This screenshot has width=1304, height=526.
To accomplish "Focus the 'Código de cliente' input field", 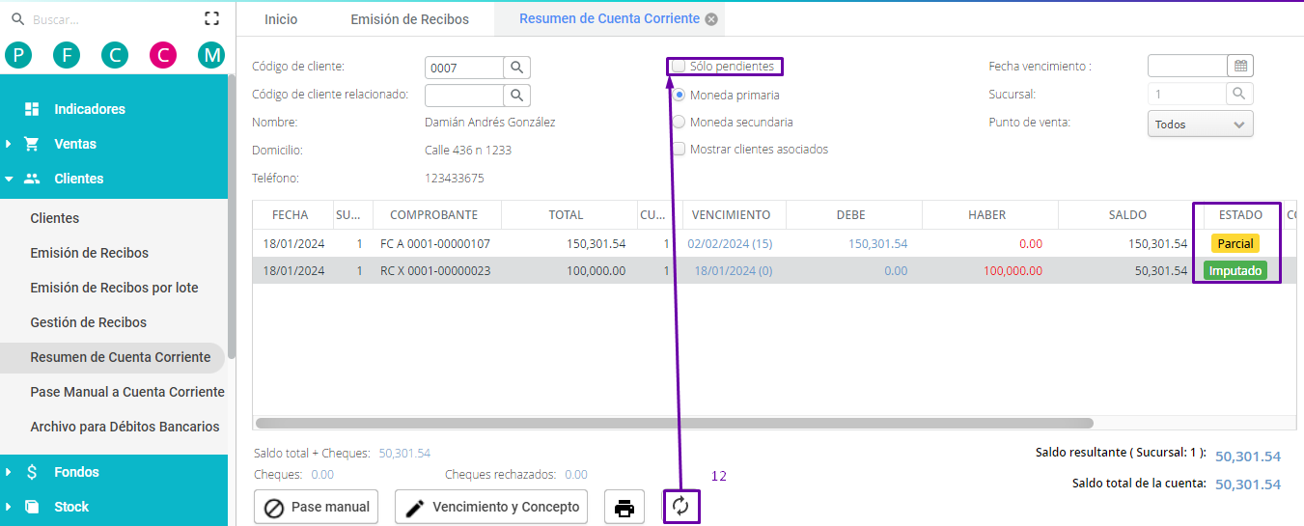I will [x=464, y=68].
